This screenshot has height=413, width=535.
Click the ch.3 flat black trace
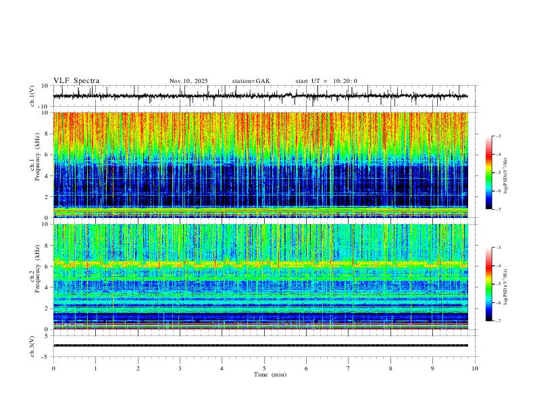pos(260,346)
